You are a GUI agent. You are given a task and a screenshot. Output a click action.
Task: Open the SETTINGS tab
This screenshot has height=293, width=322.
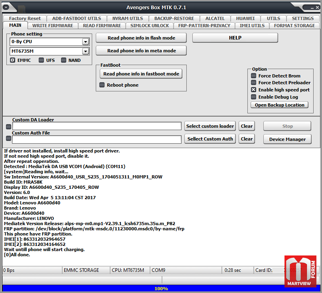point(303,18)
